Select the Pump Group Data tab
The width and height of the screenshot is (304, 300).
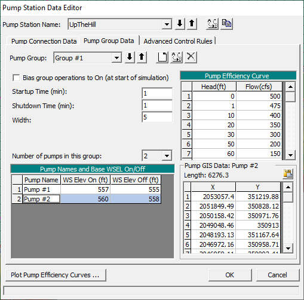pos(109,41)
